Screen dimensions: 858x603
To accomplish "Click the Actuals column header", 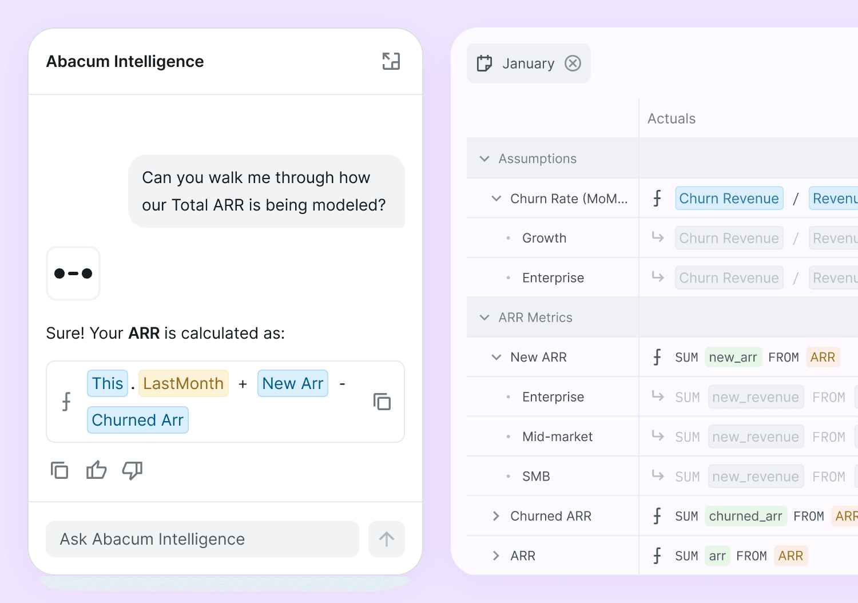I will [672, 118].
